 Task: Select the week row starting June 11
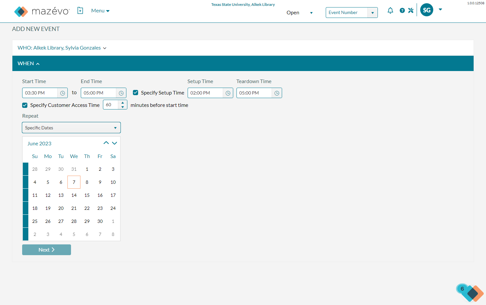point(25,195)
